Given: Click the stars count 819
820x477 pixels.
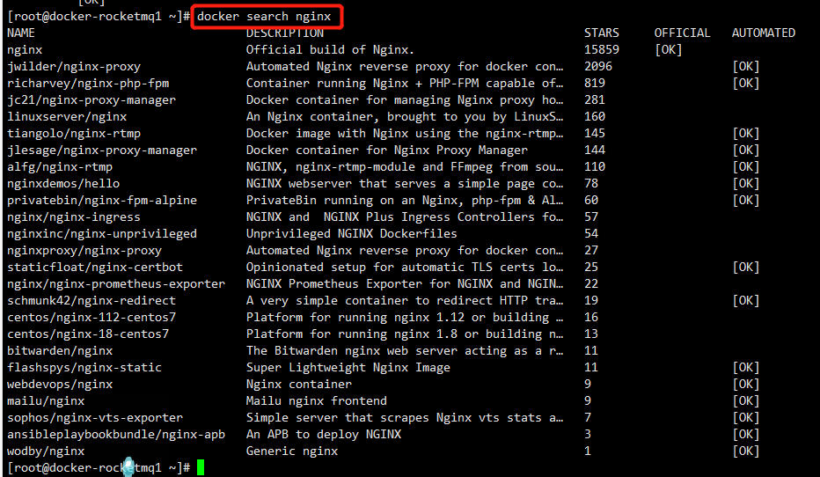Looking at the screenshot, I should (x=595, y=84).
